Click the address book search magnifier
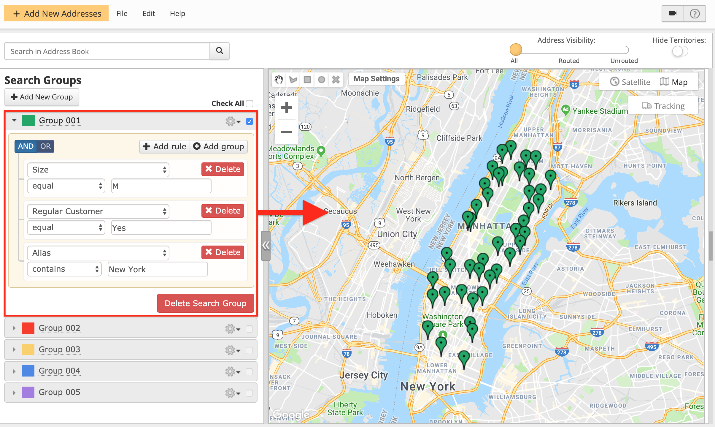Screen dimensions: 715x427 click(219, 51)
